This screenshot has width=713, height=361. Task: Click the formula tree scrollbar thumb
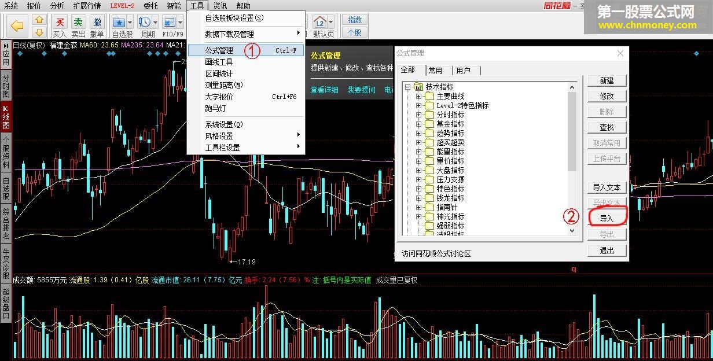point(572,132)
